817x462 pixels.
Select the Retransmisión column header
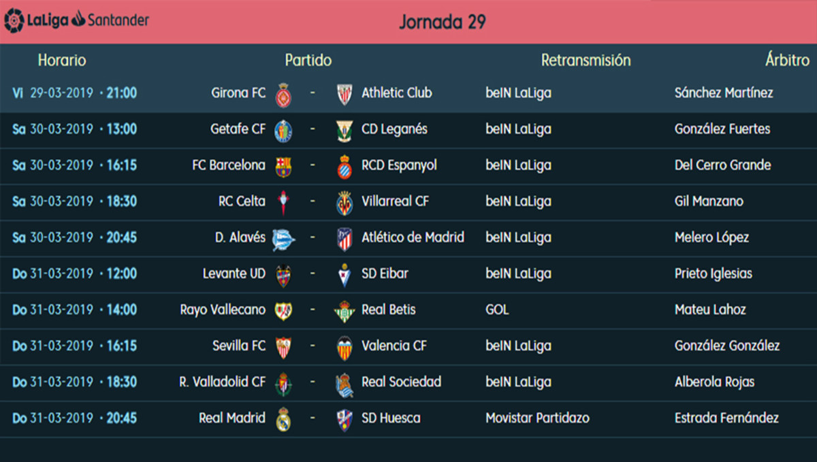(x=586, y=61)
